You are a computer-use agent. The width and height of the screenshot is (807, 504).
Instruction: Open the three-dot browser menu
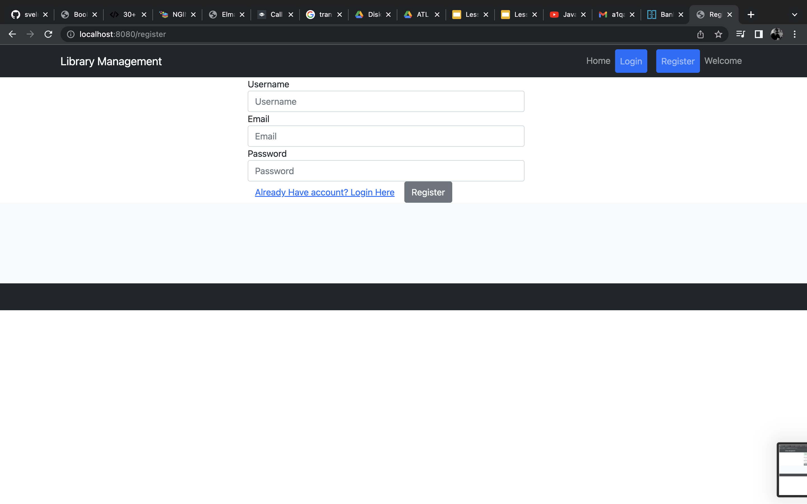[795, 34]
